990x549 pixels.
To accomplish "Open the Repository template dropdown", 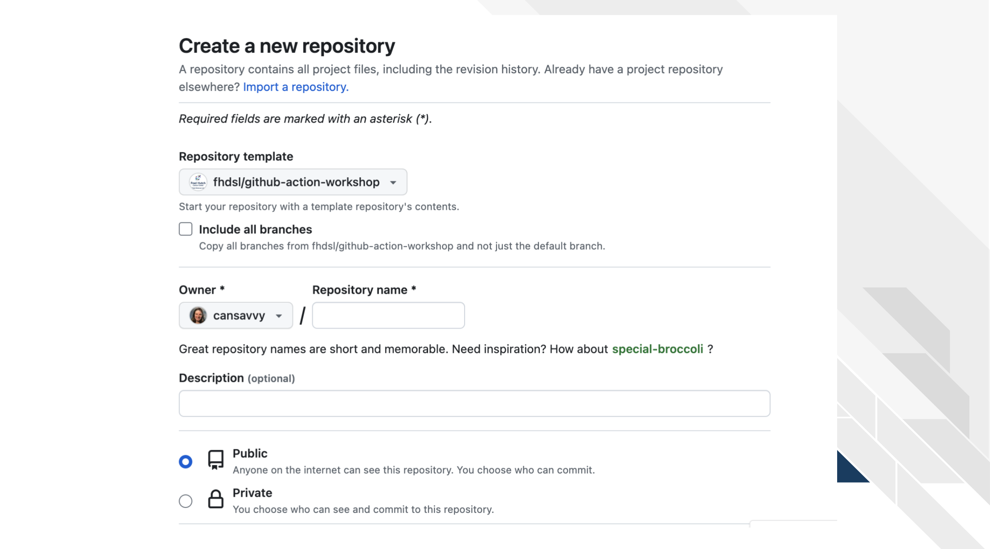I will (x=293, y=182).
